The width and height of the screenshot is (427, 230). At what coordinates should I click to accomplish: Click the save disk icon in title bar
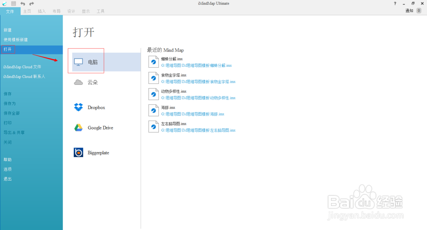point(14,3)
